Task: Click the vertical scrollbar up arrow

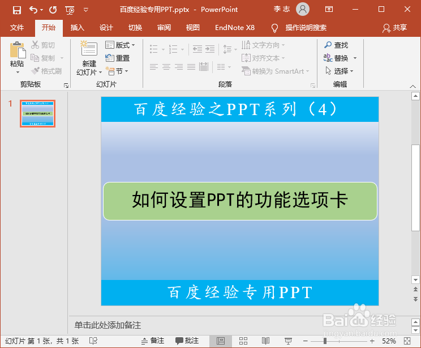Action: 415,96
